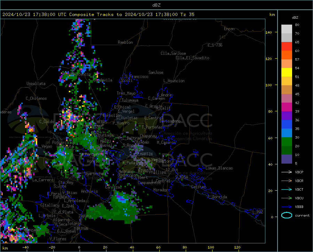The image size is (313, 252).
Task: Click the Lomas_Blancas place label
Action: click(219, 168)
